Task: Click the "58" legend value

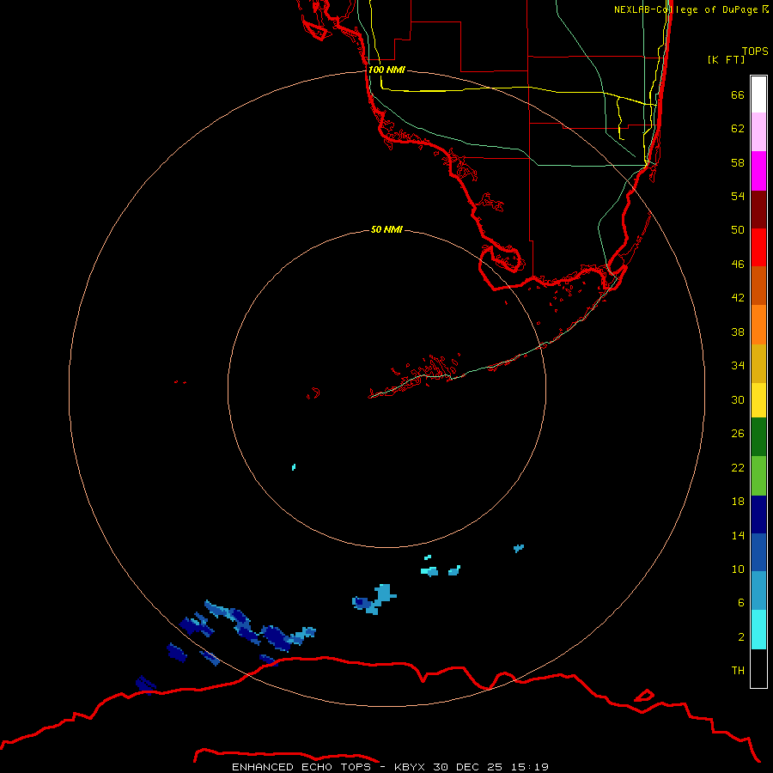Action: coord(738,162)
